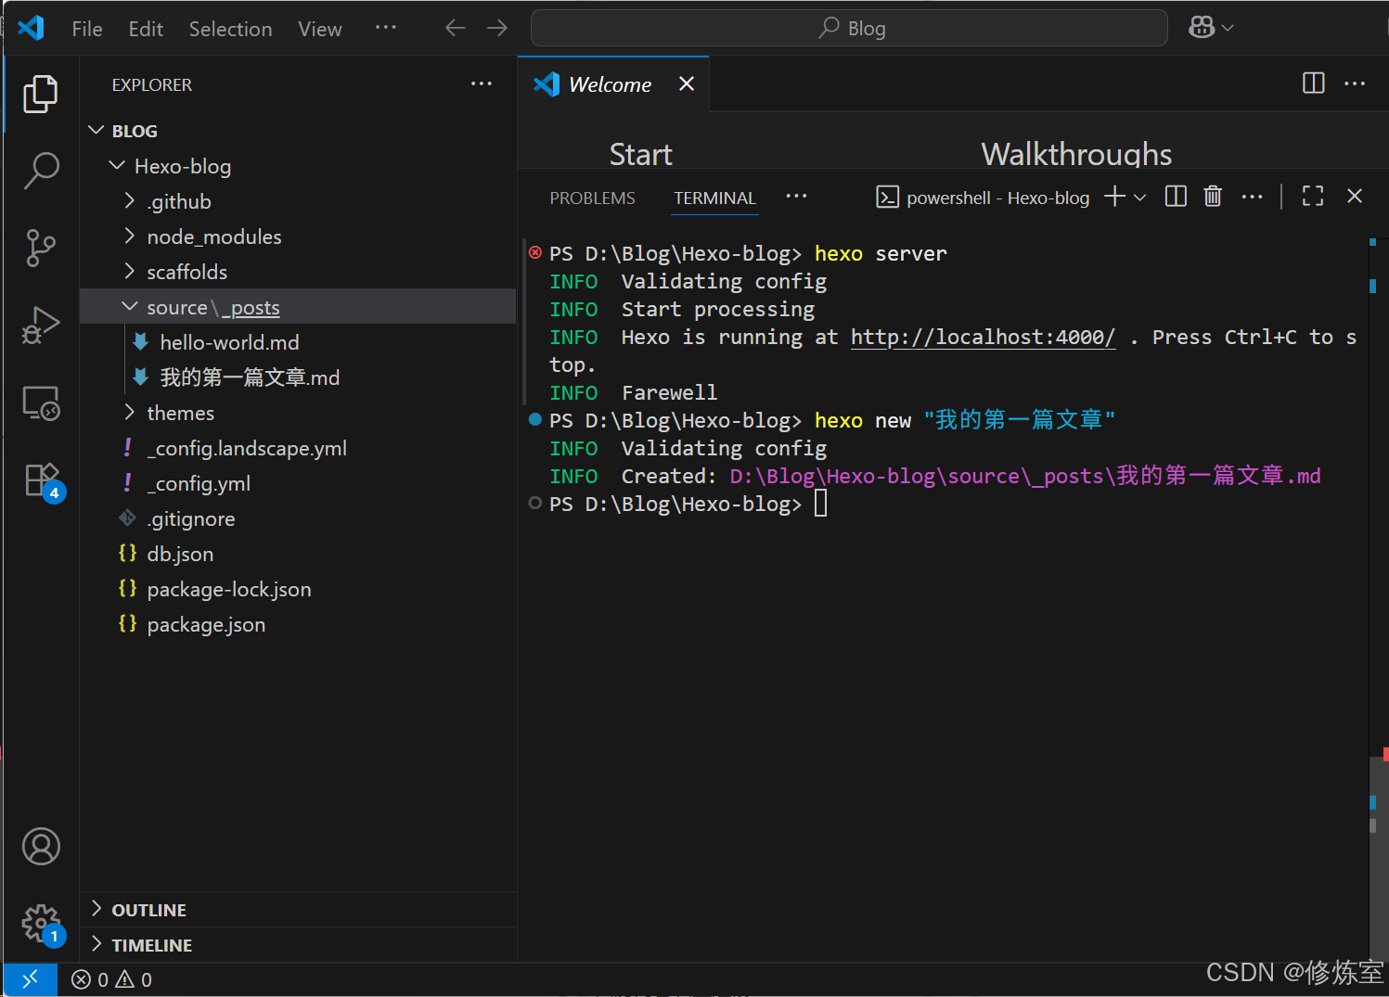Go back with the left arrow
Screen dimensions: 1389x997
pos(455,28)
